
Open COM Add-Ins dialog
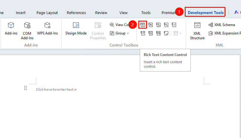[27, 31]
